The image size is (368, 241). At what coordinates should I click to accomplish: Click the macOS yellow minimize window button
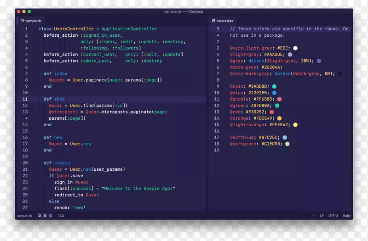pyautogui.click(x=24, y=11)
